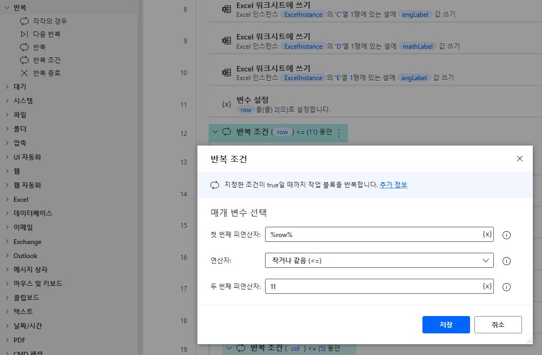Click the 'ExcelInstance' variable on step 8
542x355 pixels.
click(303, 15)
